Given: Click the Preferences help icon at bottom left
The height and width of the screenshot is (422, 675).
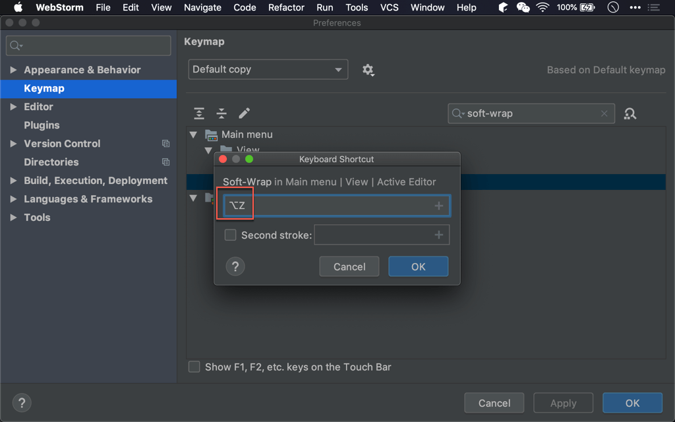Looking at the screenshot, I should click(22, 403).
